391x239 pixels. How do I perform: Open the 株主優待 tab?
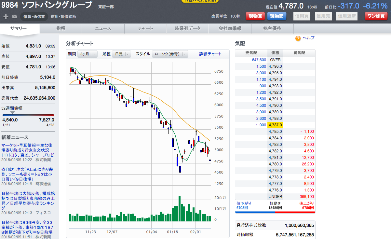[272, 28]
